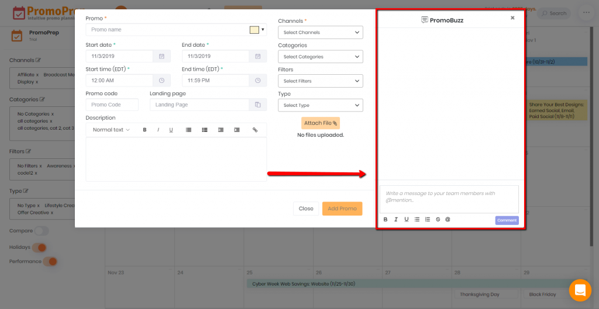599x309 pixels.
Task: Apply strikethrough in PromoBuzz comment
Action: tap(438, 220)
